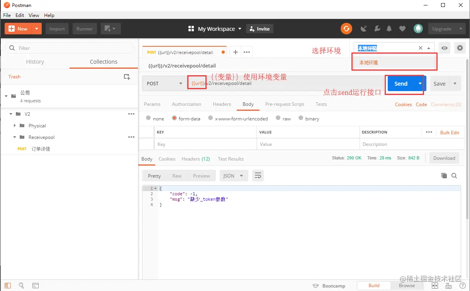Image resolution: width=470 pixels, height=291 pixels.
Task: Open tab options ellipsis menu
Action: pos(246,52)
